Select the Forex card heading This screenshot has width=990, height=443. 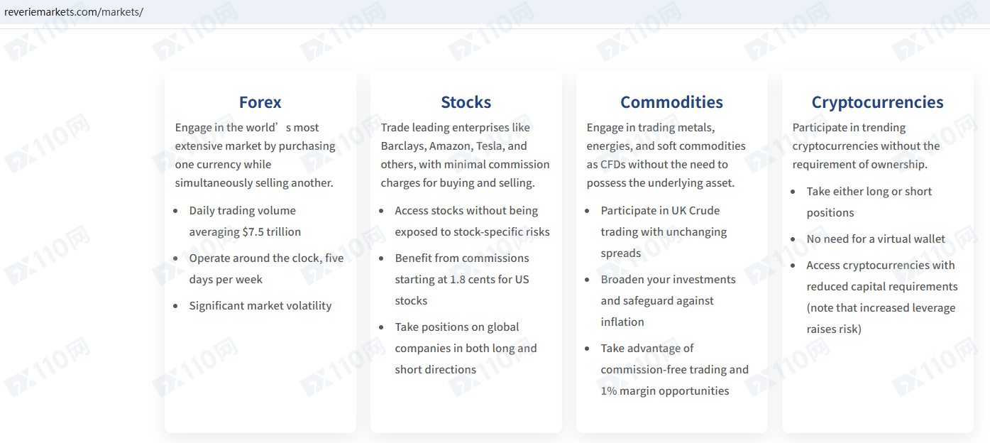(260, 102)
